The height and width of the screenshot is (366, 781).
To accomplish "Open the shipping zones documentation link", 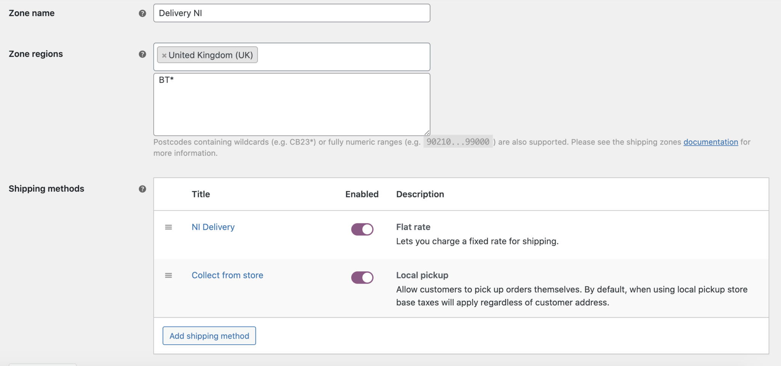I will coord(710,142).
